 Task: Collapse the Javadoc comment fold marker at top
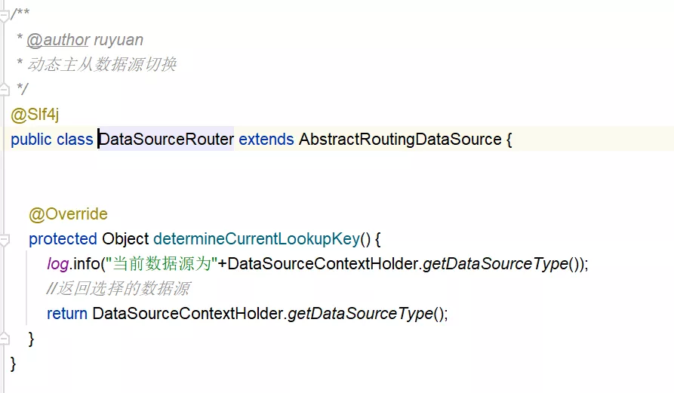5,13
